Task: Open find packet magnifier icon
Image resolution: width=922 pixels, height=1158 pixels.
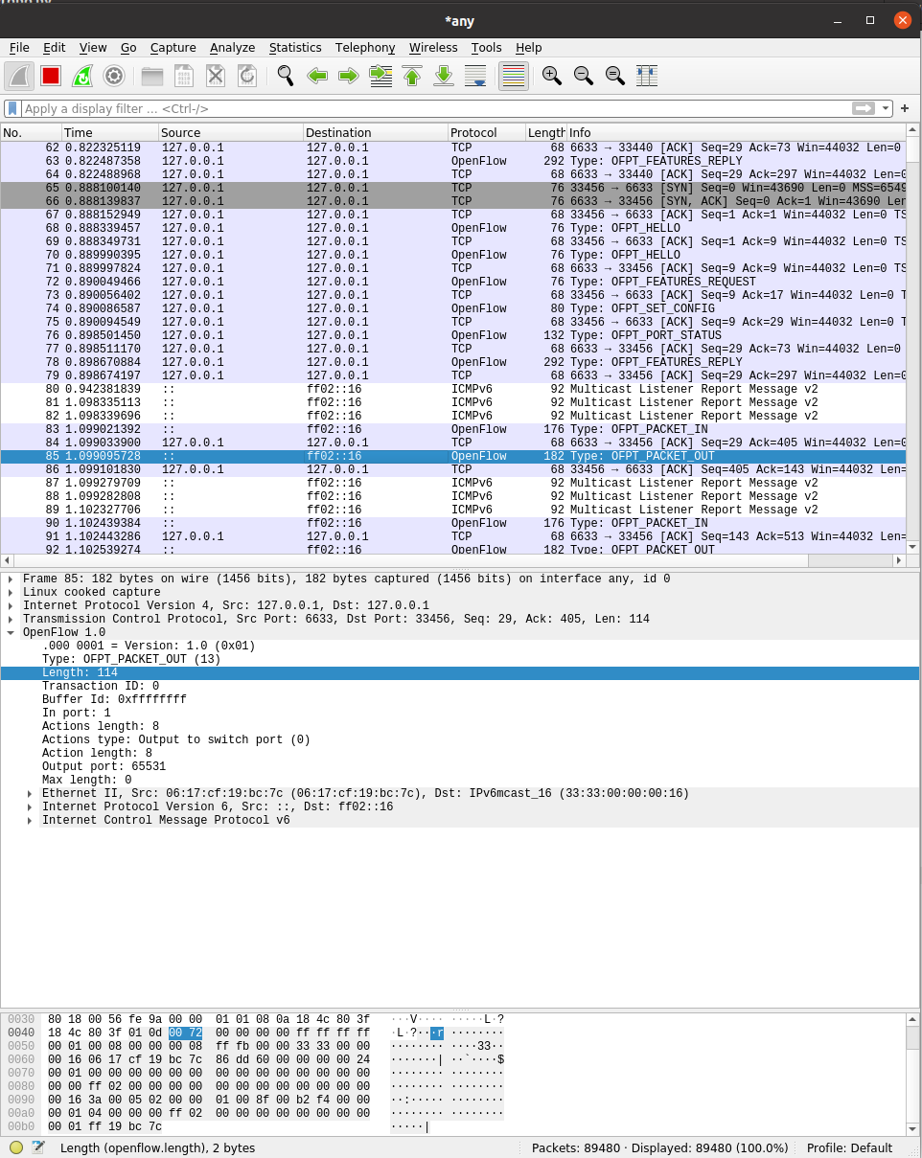Action: pos(286,76)
